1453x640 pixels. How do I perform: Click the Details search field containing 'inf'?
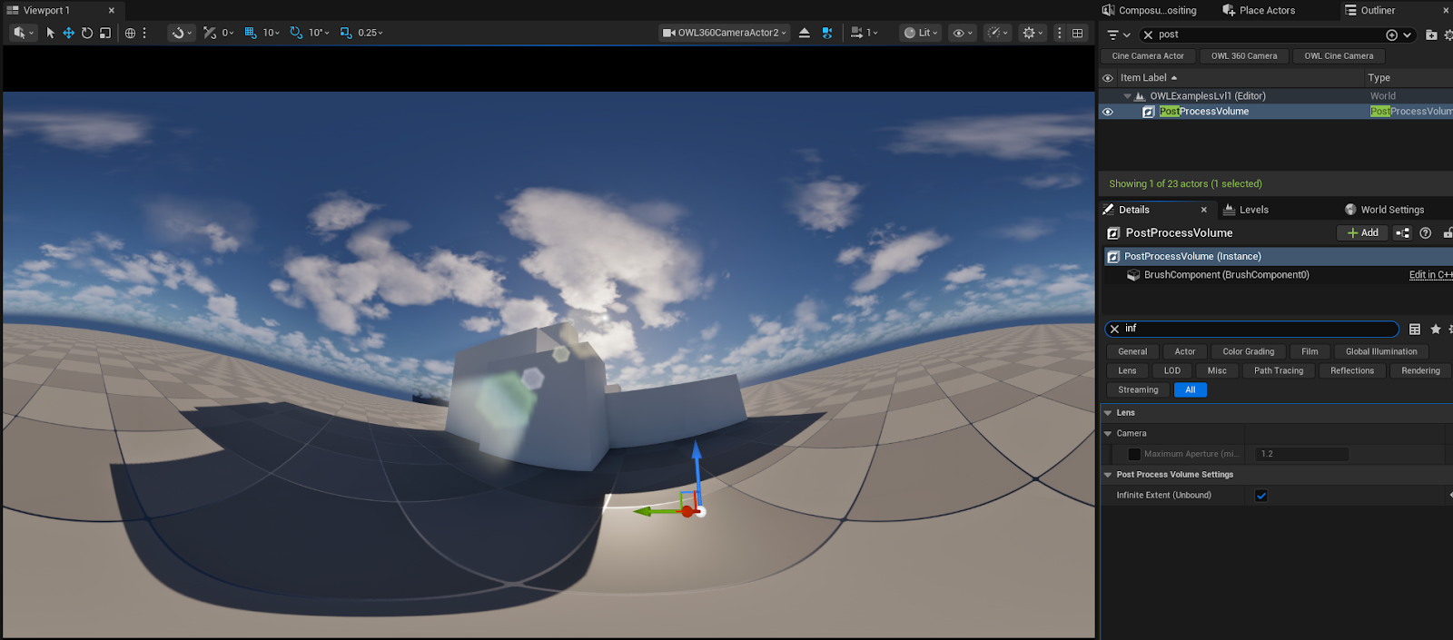tap(1258, 329)
